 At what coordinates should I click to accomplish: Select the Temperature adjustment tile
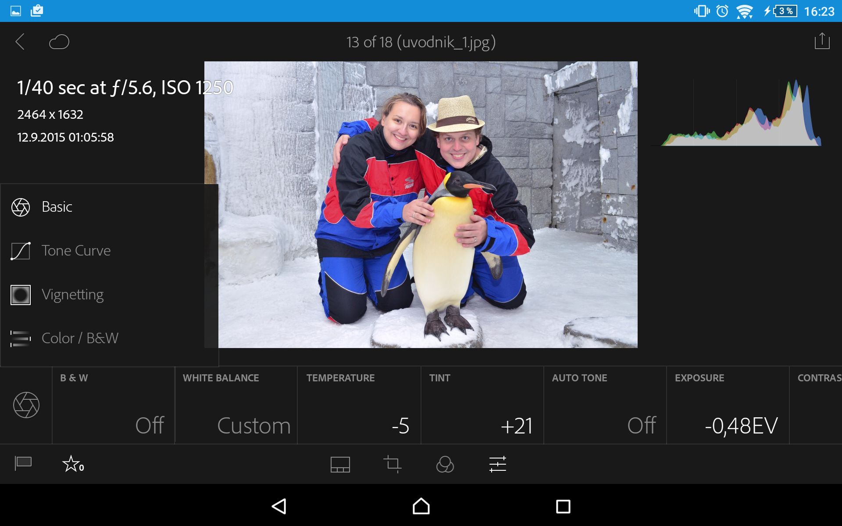click(x=359, y=405)
